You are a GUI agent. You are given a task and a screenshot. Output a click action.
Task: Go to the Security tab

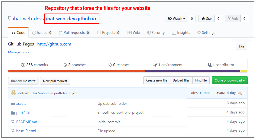[x=156, y=32]
